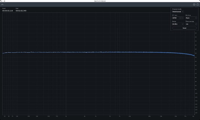200x120 pixels.
Task: Click the Hz label on frequency axis
Action: pyautogui.click(x=193, y=116)
